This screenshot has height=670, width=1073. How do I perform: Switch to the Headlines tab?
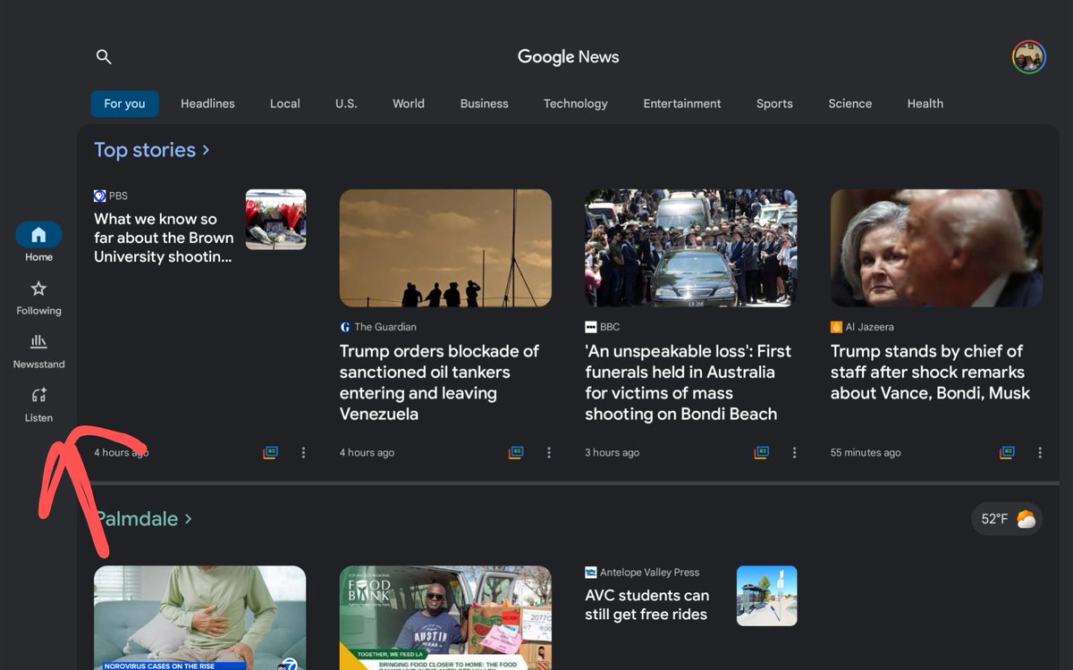pyautogui.click(x=207, y=104)
